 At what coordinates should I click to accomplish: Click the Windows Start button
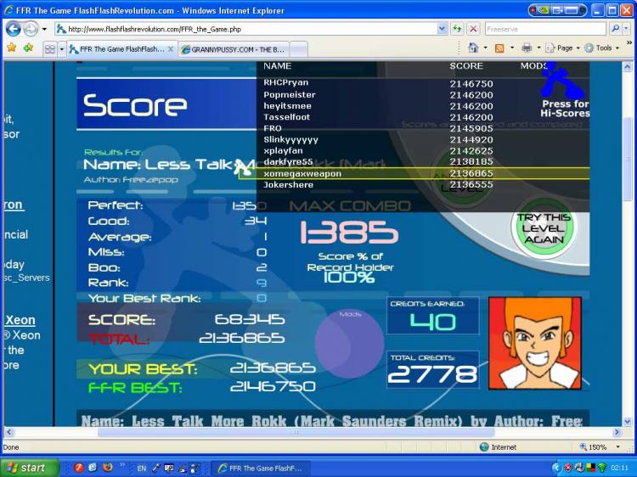click(29, 468)
